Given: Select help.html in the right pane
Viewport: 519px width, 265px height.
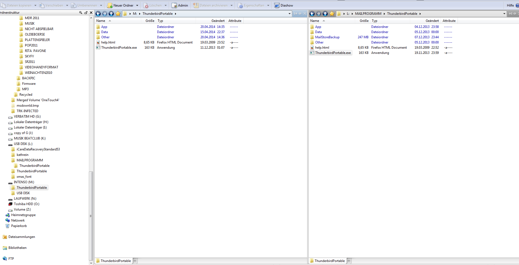Looking at the screenshot, I should tap(322, 48).
